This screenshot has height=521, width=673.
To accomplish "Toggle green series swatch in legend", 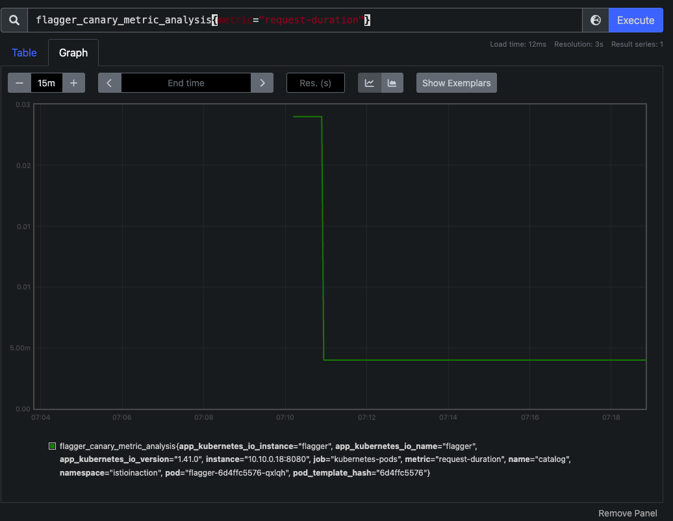I will [53, 446].
